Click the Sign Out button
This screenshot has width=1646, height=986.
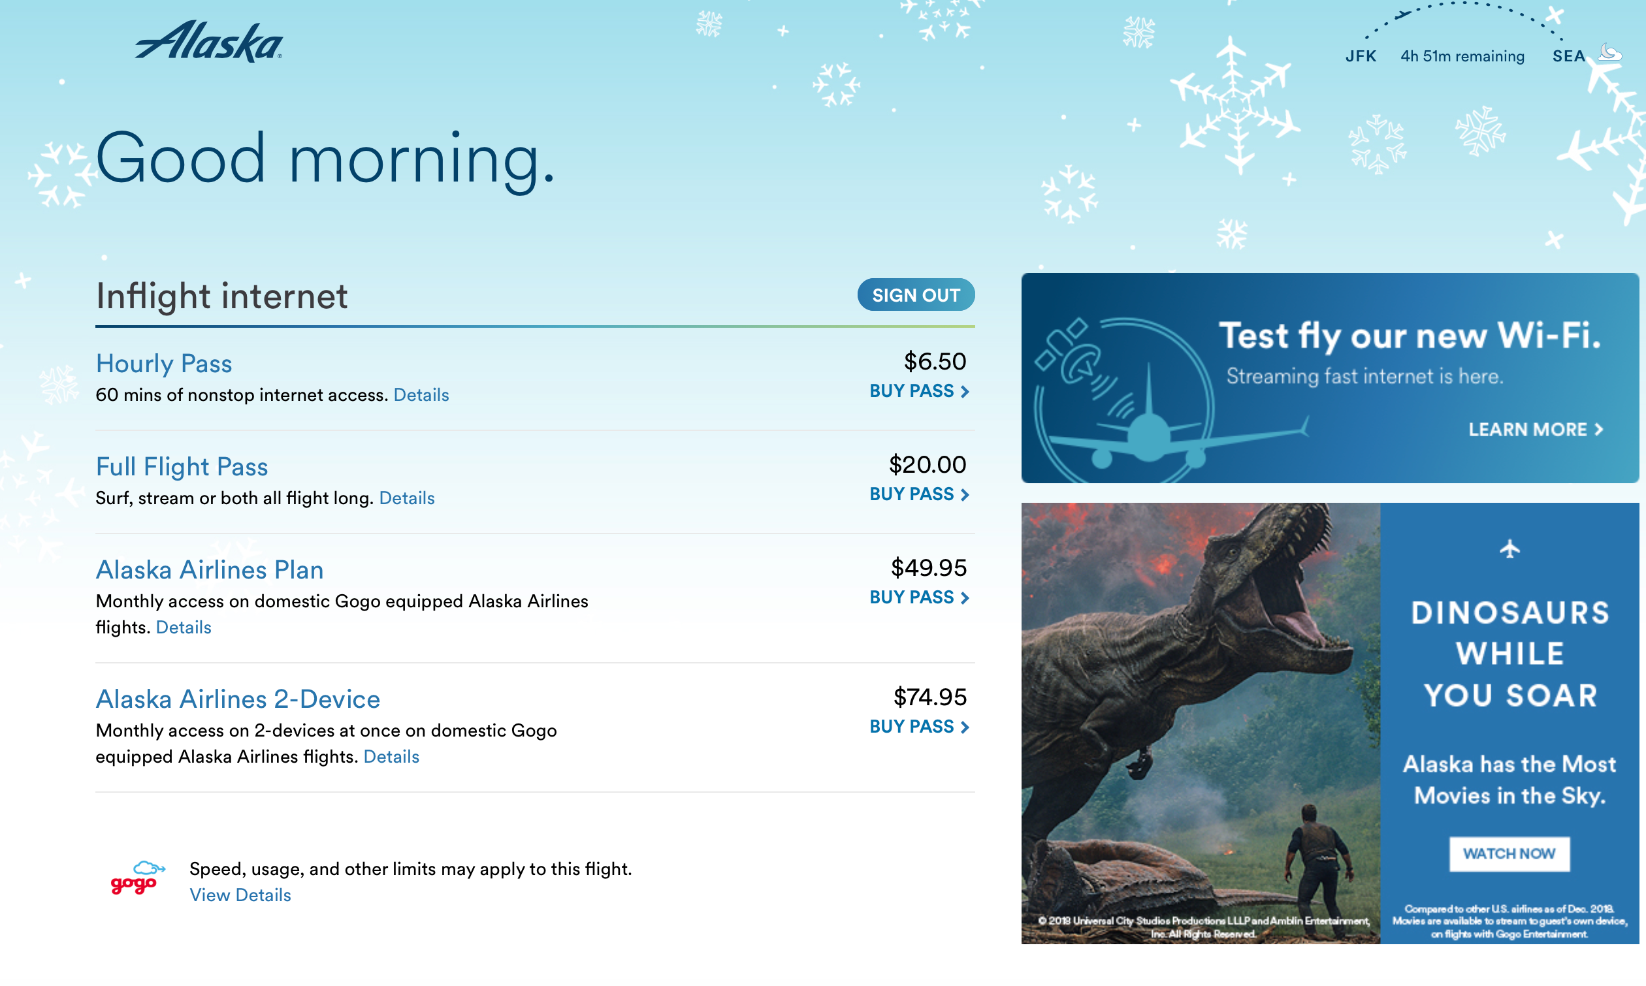click(x=915, y=295)
